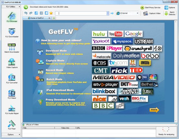The image size is (179, 139).
Task: Go forward with the forward arrow
Action: coord(31,13)
